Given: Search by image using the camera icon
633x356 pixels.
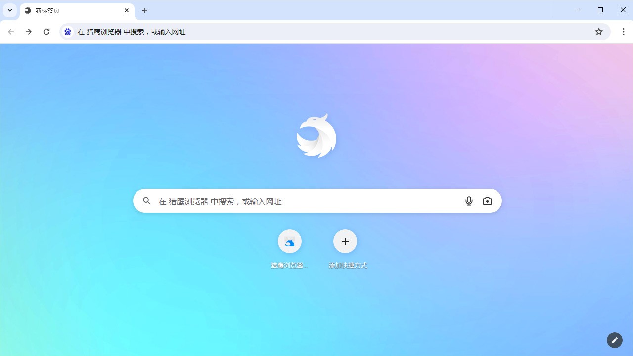Looking at the screenshot, I should pos(487,201).
